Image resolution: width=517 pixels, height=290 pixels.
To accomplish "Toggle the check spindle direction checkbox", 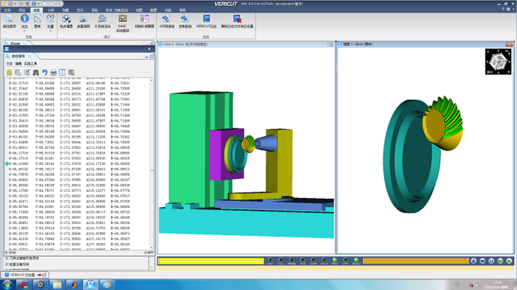I will (6, 264).
